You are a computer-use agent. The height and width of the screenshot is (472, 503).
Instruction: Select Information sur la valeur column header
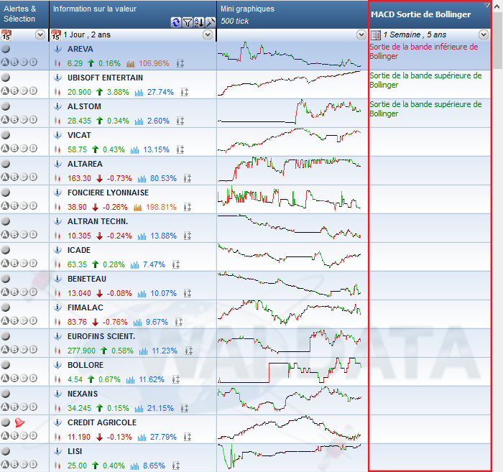(133, 14)
